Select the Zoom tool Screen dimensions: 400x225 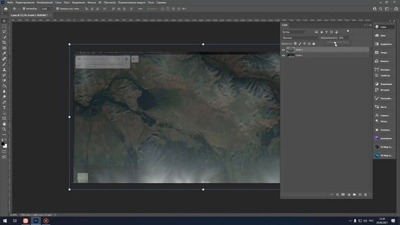click(4, 129)
